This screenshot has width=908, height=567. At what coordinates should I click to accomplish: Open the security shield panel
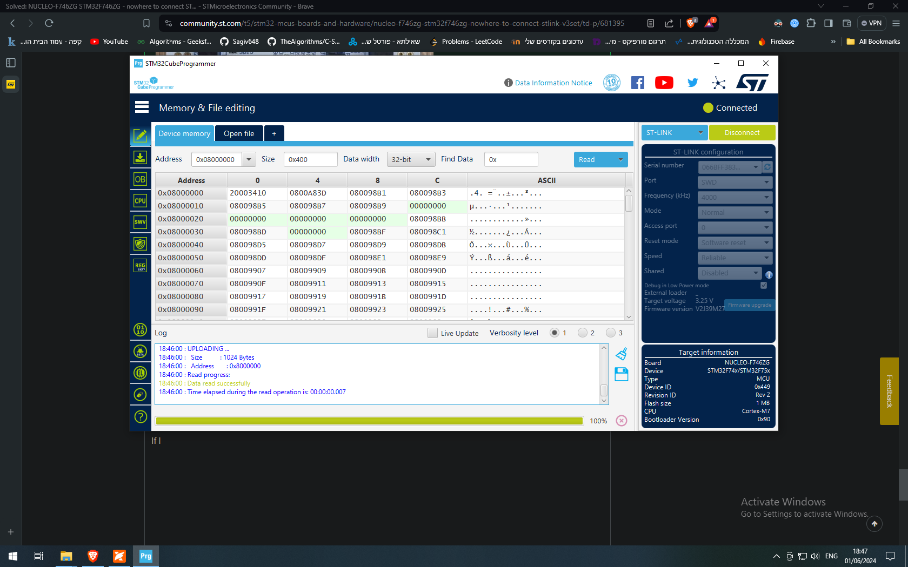tap(141, 244)
